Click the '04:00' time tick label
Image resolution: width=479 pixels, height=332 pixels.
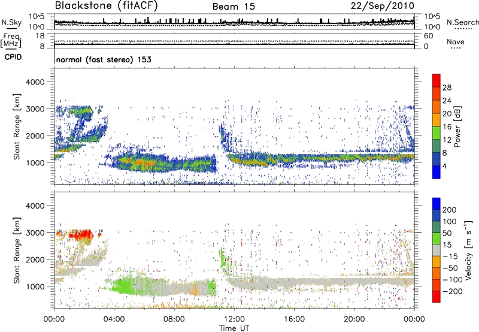pos(114,319)
